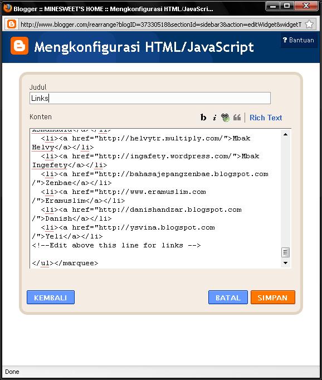Click the KEMBALI button
This screenshot has width=322, height=380.
(51, 298)
